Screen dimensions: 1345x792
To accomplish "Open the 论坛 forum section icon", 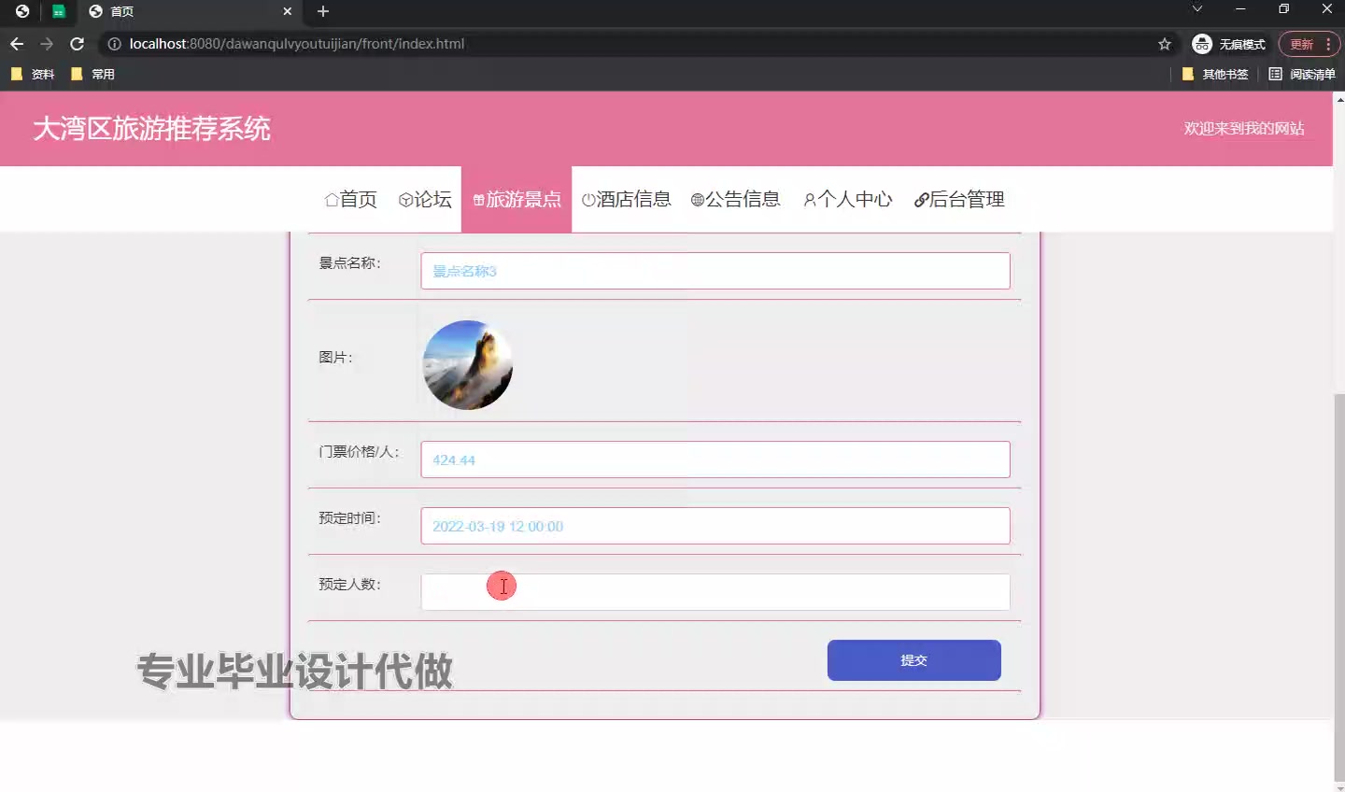I will pos(405,199).
